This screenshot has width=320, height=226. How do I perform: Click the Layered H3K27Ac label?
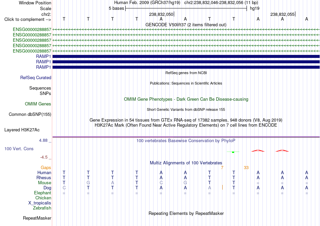point(22,130)
